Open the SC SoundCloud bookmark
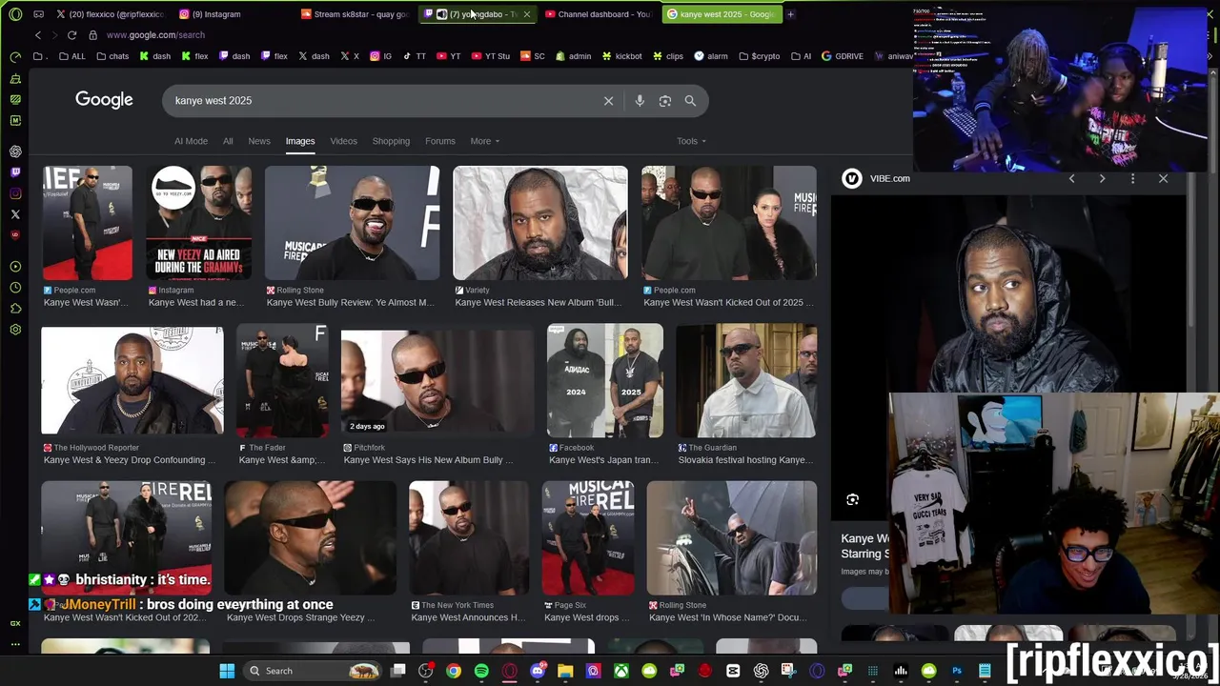Screen dimensions: 1220x686 point(532,56)
